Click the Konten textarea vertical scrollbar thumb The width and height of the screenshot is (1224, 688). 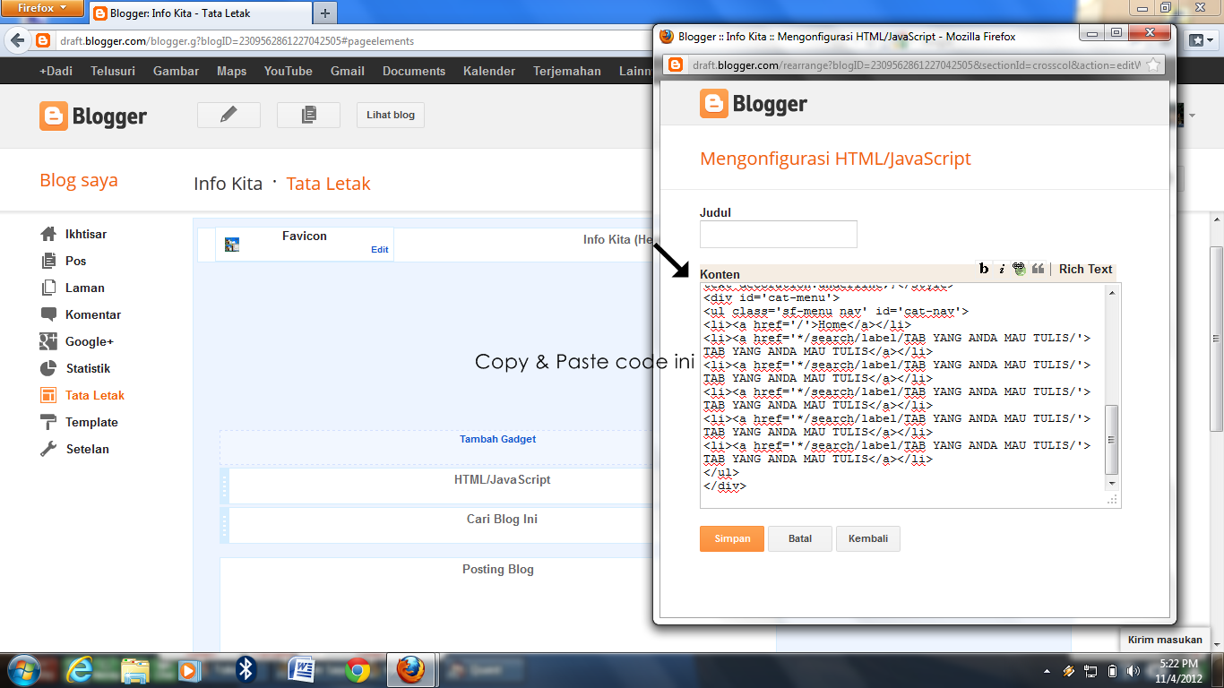click(1112, 439)
